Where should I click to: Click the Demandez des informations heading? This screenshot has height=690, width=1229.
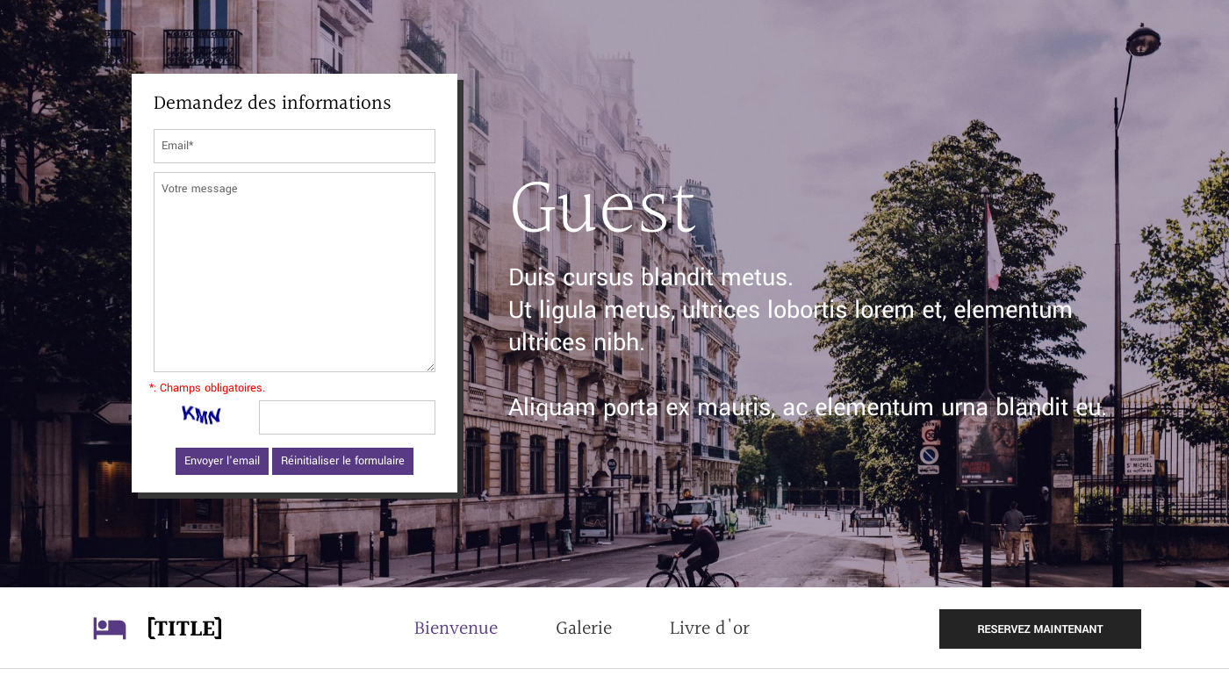pos(272,104)
